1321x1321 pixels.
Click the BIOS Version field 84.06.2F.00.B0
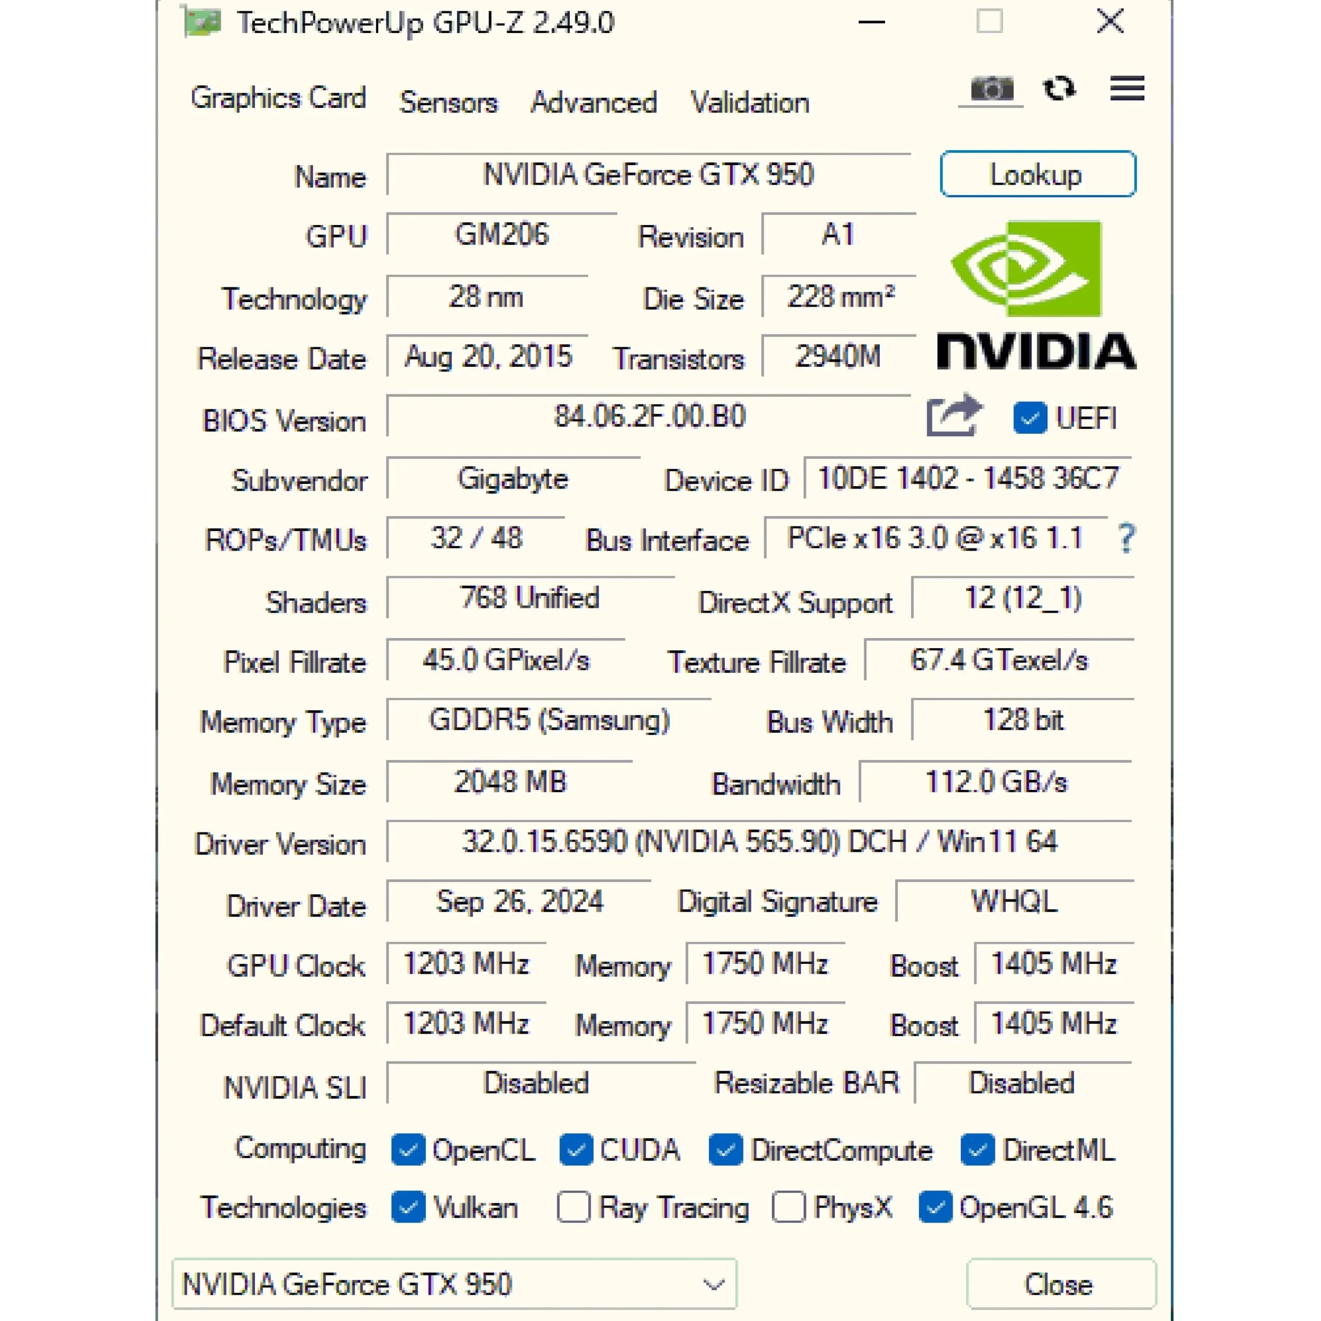(x=648, y=416)
